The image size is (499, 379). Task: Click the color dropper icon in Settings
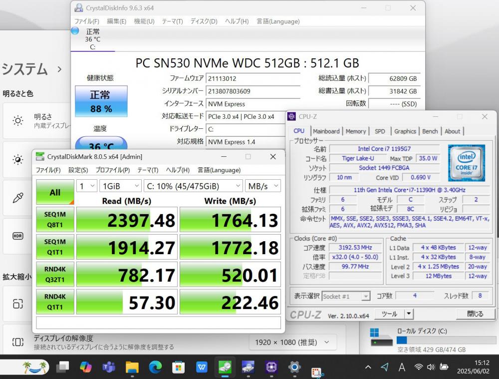pyautogui.click(x=18, y=198)
